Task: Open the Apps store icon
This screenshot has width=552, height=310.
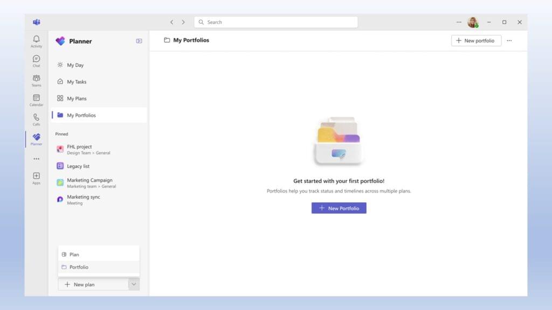Action: (x=36, y=178)
